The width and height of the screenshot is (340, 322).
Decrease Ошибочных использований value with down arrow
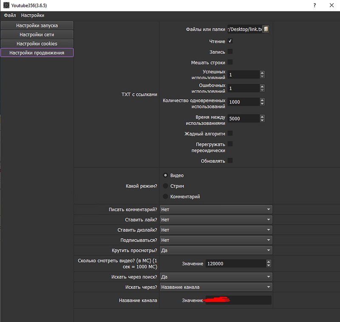point(262,90)
